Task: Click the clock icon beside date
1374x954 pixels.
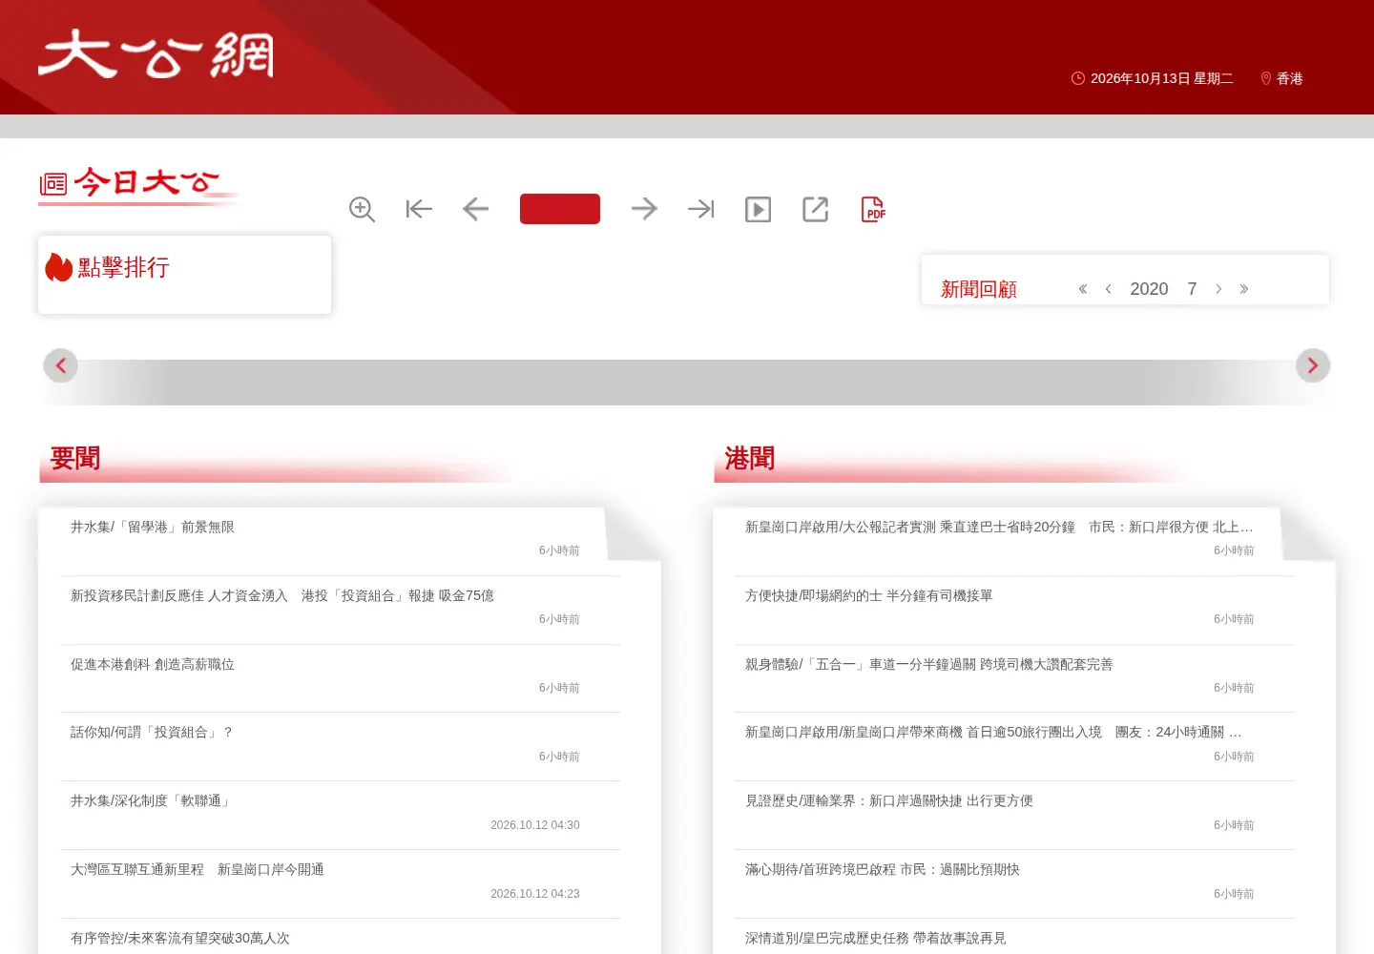Action: click(x=1078, y=78)
